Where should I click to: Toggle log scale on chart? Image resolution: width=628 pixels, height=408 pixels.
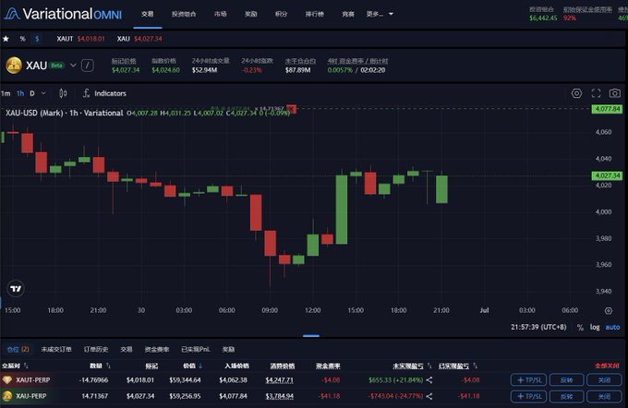tap(595, 327)
